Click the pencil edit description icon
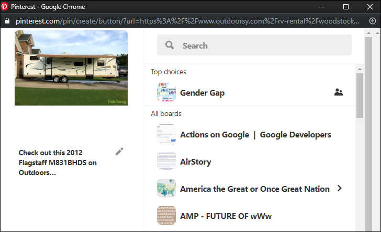 coord(119,152)
